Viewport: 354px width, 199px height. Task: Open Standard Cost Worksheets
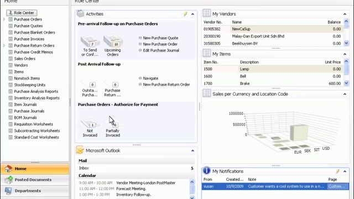[37, 137]
